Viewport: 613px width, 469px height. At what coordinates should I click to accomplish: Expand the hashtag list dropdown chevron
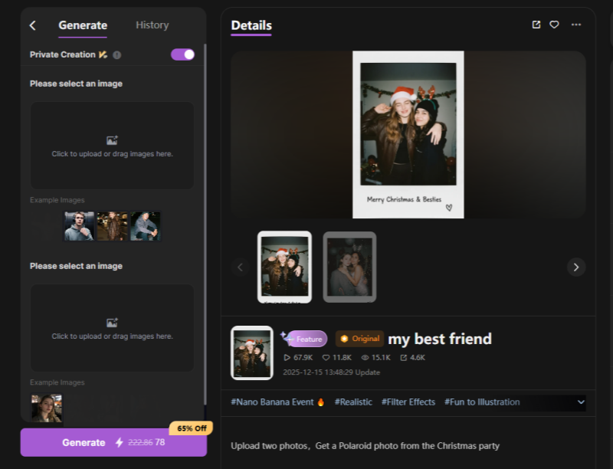tap(580, 402)
